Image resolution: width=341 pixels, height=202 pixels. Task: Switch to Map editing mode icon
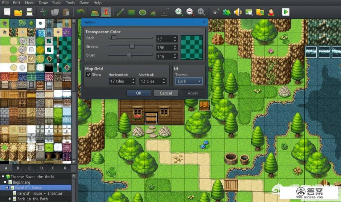tap(95, 13)
